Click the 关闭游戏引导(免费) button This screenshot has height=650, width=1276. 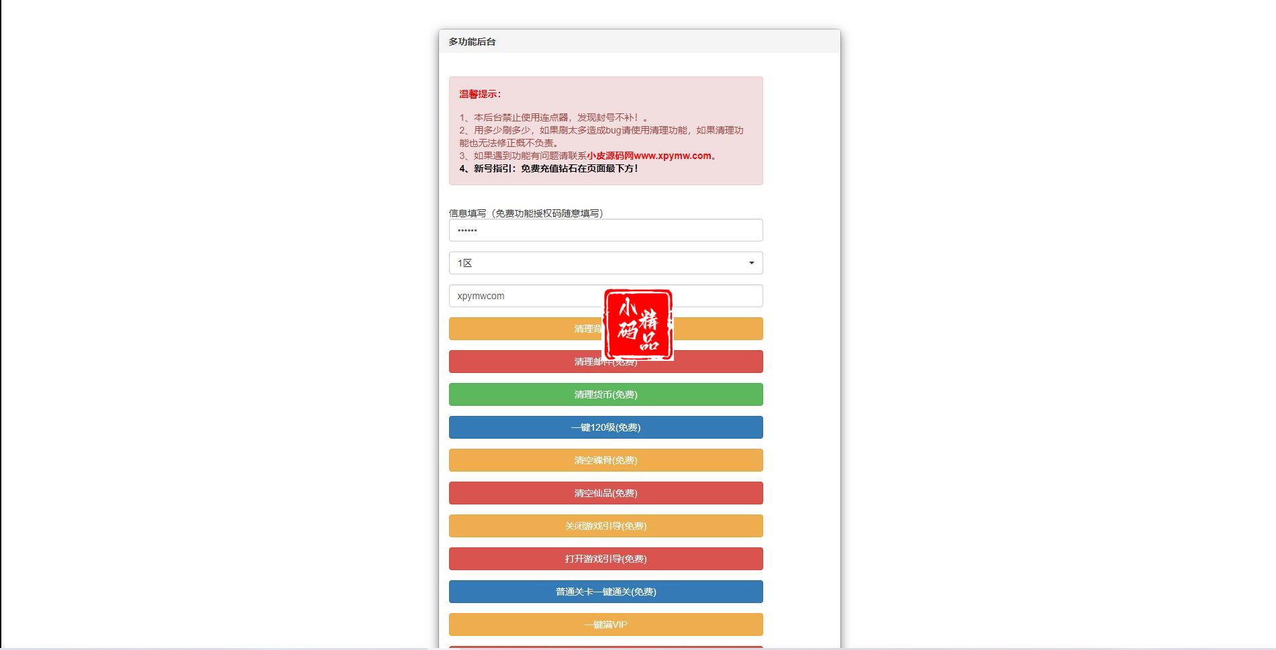tap(605, 526)
